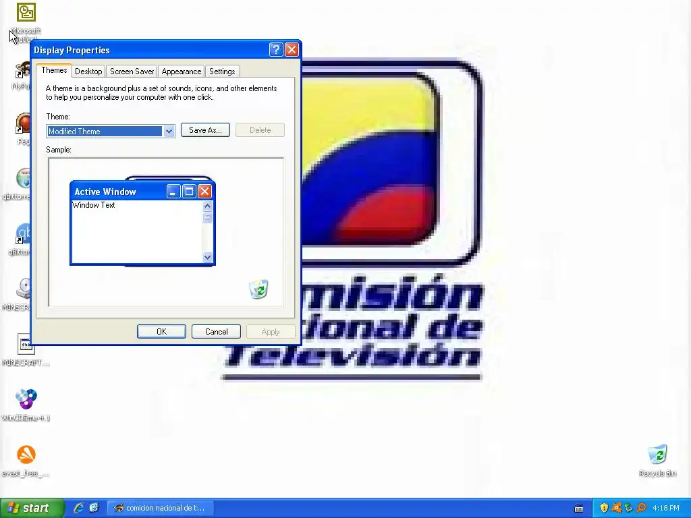Select the avast_free installer desktop icon

pos(26,455)
